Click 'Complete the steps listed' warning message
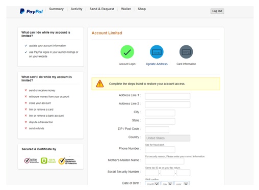 147,84
